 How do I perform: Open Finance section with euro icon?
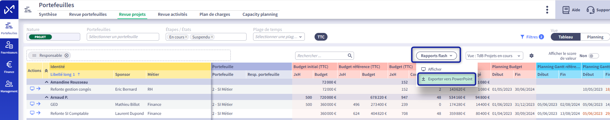pos(9,67)
